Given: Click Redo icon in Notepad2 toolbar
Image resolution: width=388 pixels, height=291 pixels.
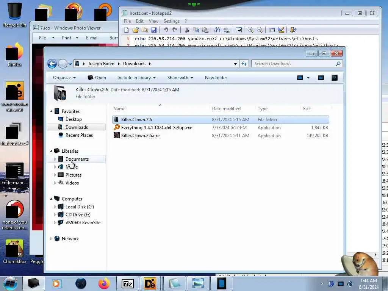Looking at the screenshot, I should (x=175, y=30).
